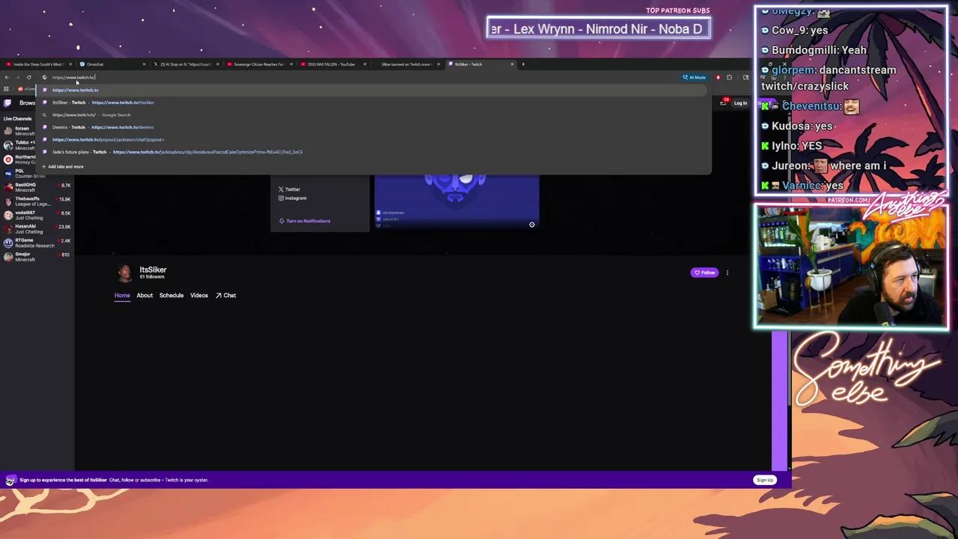This screenshot has height=539, width=958.
Task: Open the Twitch inbox icon with red badge
Action: point(724,102)
